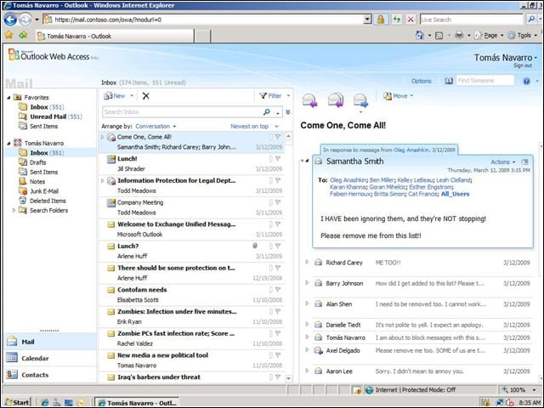This screenshot has width=544, height=408.
Task: Toggle flag on Zombie PCs fast infection message
Action: coord(278,333)
